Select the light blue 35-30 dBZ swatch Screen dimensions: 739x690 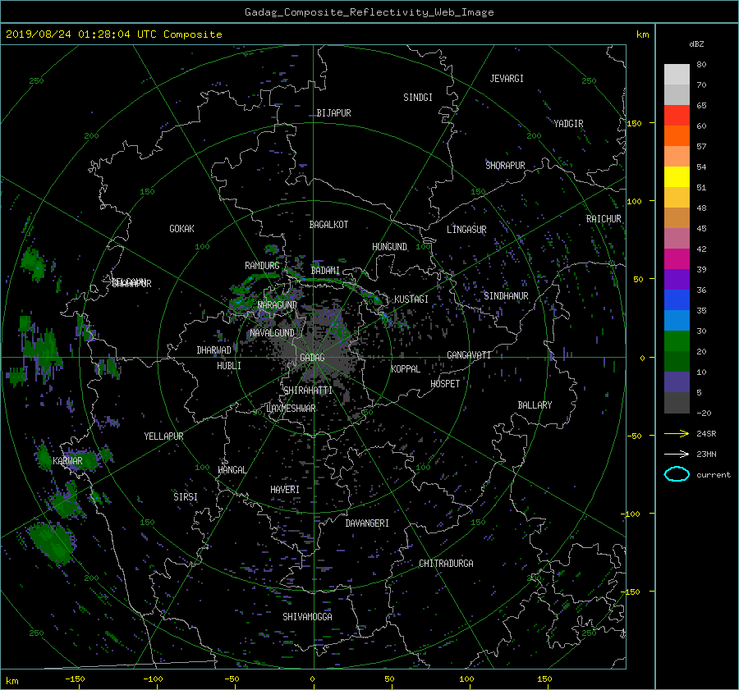(x=677, y=321)
